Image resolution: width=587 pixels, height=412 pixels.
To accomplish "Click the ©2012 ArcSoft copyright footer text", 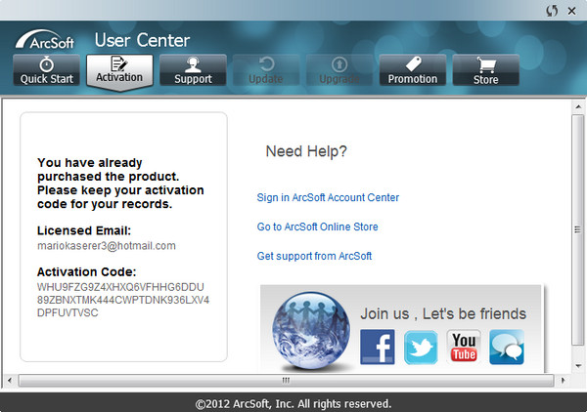I will (x=293, y=404).
